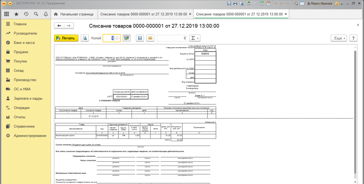
Task: Open Зарплата и кадры section
Action: 28,98
